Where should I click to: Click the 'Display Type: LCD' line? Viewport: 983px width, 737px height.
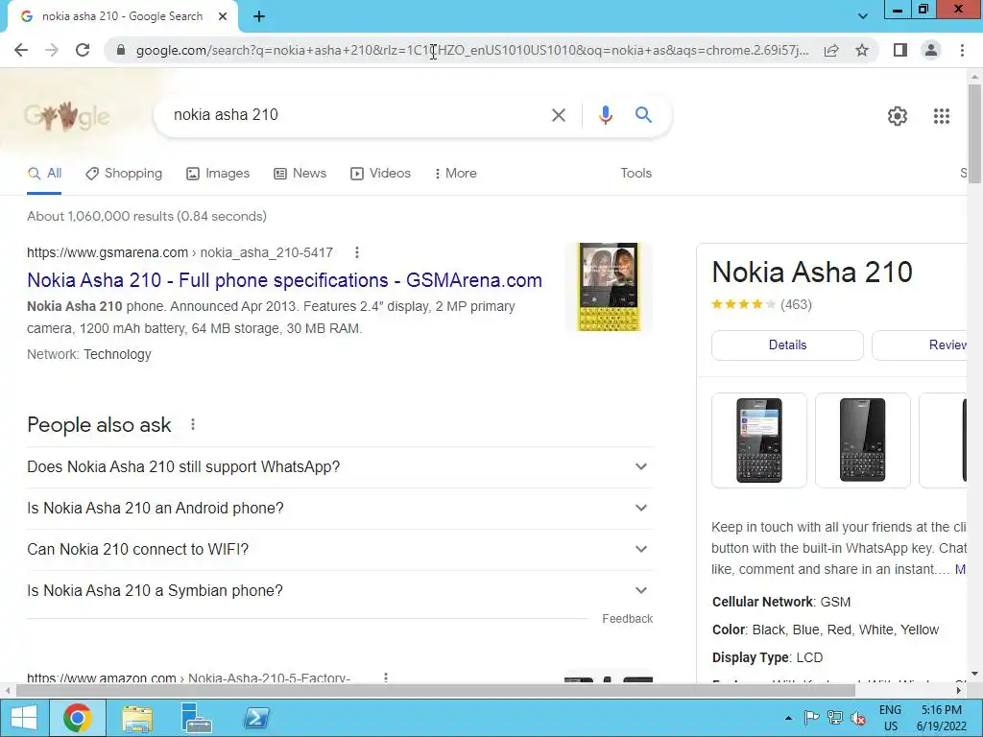[767, 658]
